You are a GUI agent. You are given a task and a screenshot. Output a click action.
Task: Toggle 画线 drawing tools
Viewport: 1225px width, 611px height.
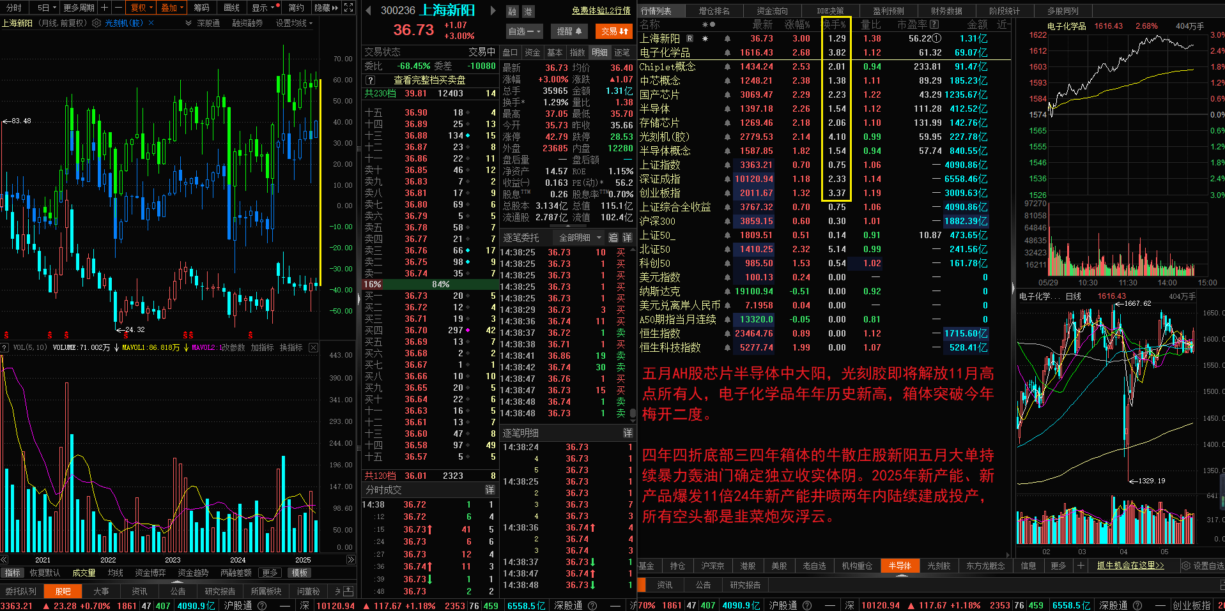pos(232,8)
